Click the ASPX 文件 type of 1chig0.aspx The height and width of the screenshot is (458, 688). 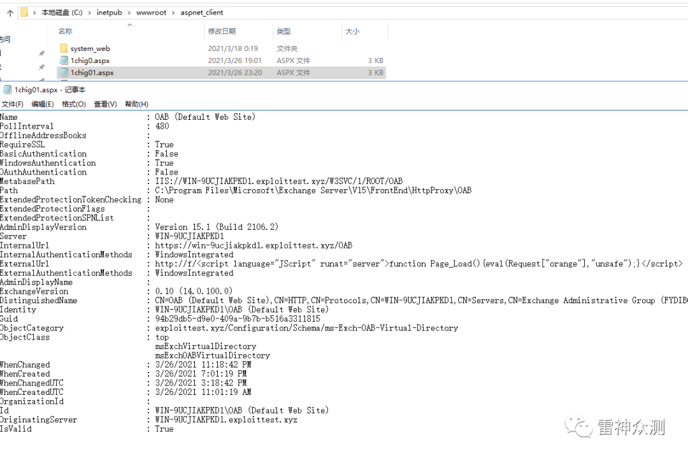coord(293,61)
